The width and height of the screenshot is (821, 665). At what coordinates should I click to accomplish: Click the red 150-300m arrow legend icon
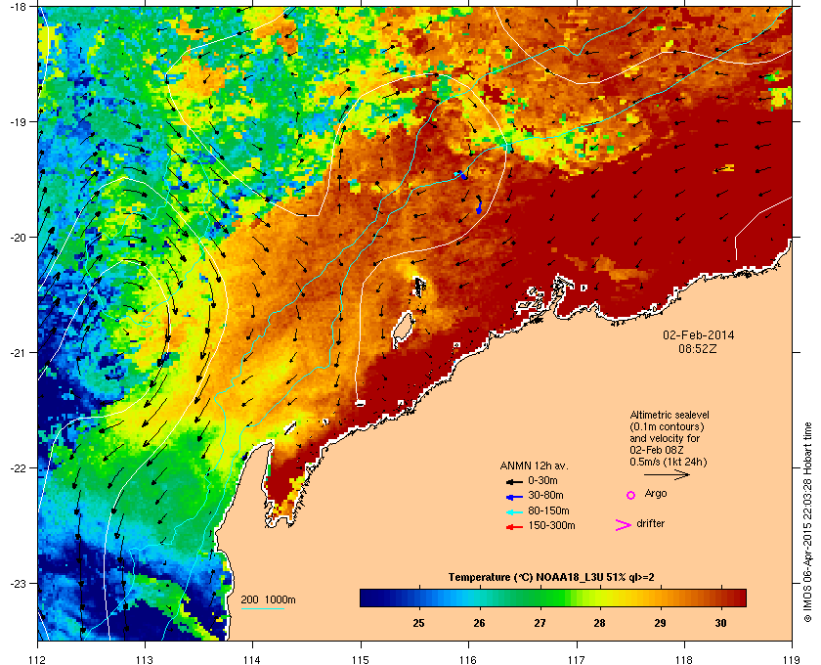coord(514,527)
